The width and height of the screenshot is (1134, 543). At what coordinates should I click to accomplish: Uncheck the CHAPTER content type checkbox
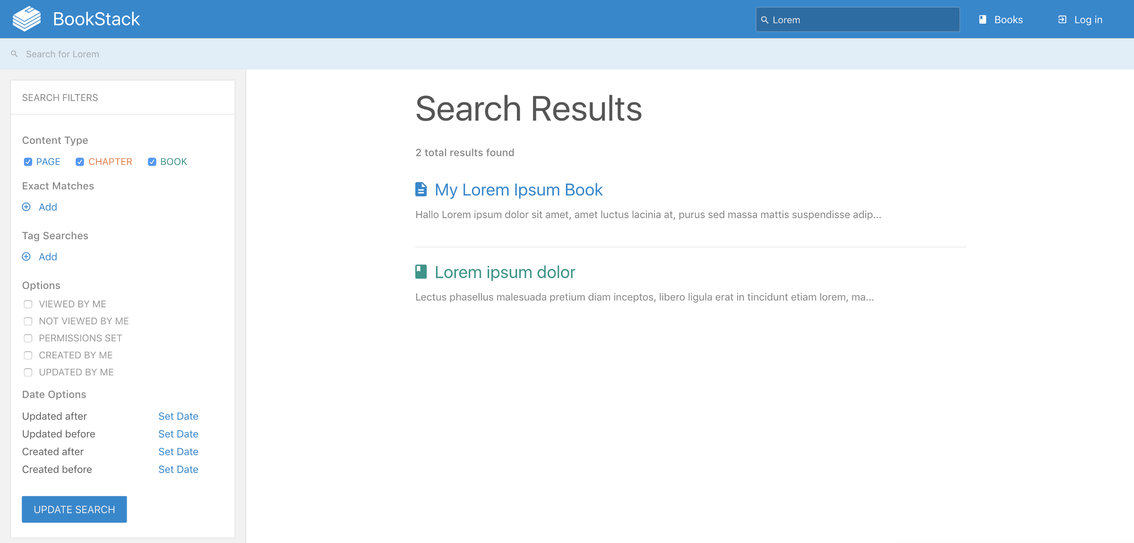[80, 162]
